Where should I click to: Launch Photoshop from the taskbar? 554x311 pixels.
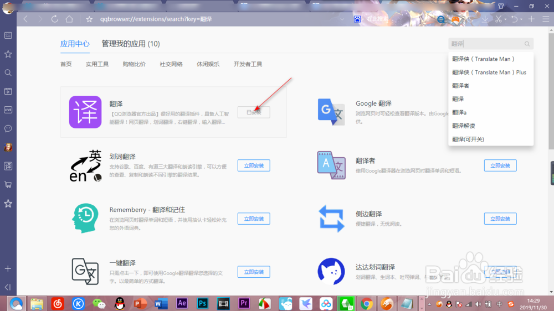click(202, 303)
